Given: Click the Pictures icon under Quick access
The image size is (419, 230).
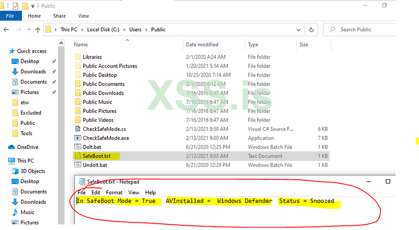Looking at the screenshot, I should [15, 92].
